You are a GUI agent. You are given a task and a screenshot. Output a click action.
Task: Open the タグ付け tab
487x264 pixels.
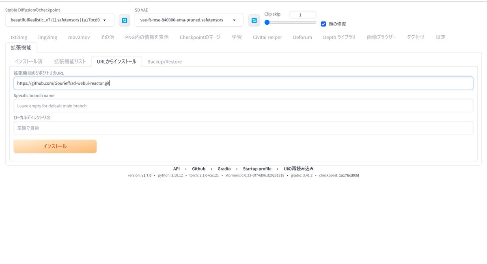tap(416, 37)
